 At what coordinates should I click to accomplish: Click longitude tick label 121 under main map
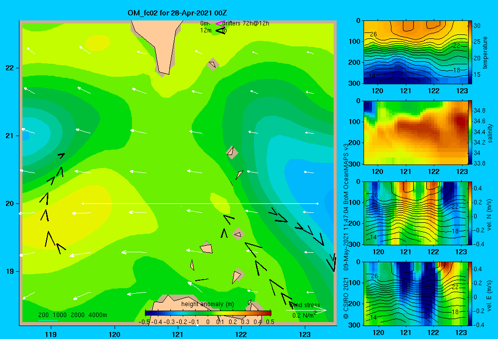click(x=178, y=334)
